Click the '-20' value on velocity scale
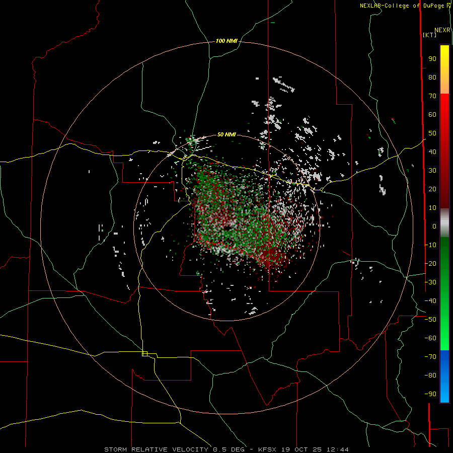The width and height of the screenshot is (453, 453). (x=430, y=264)
